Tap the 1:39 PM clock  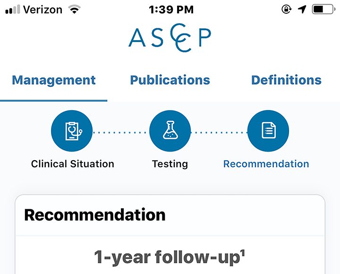pyautogui.click(x=171, y=9)
